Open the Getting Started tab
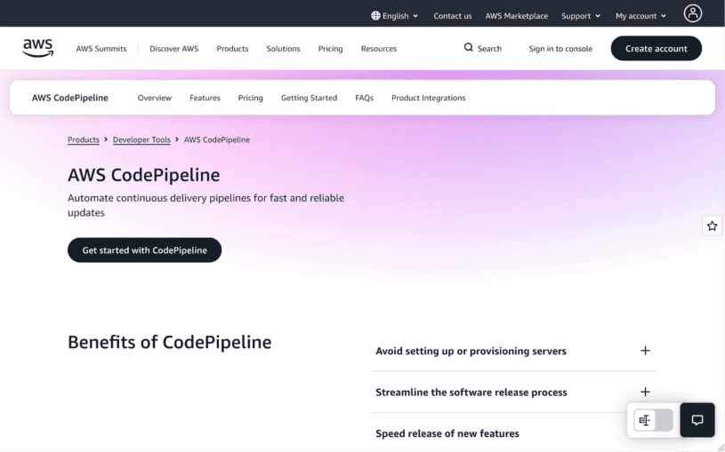The height and width of the screenshot is (452, 725). tap(309, 98)
